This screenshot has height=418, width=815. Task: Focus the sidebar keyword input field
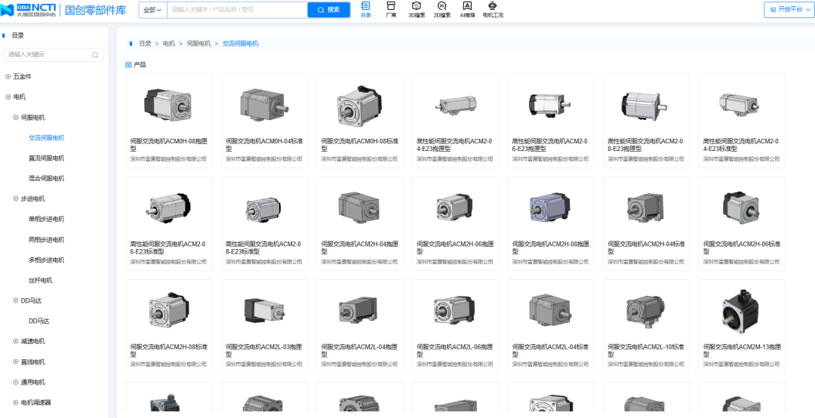point(53,54)
